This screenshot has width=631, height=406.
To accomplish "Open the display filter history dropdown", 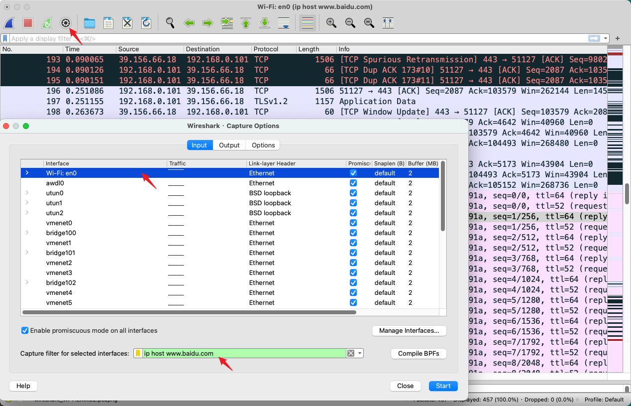I will [606, 38].
